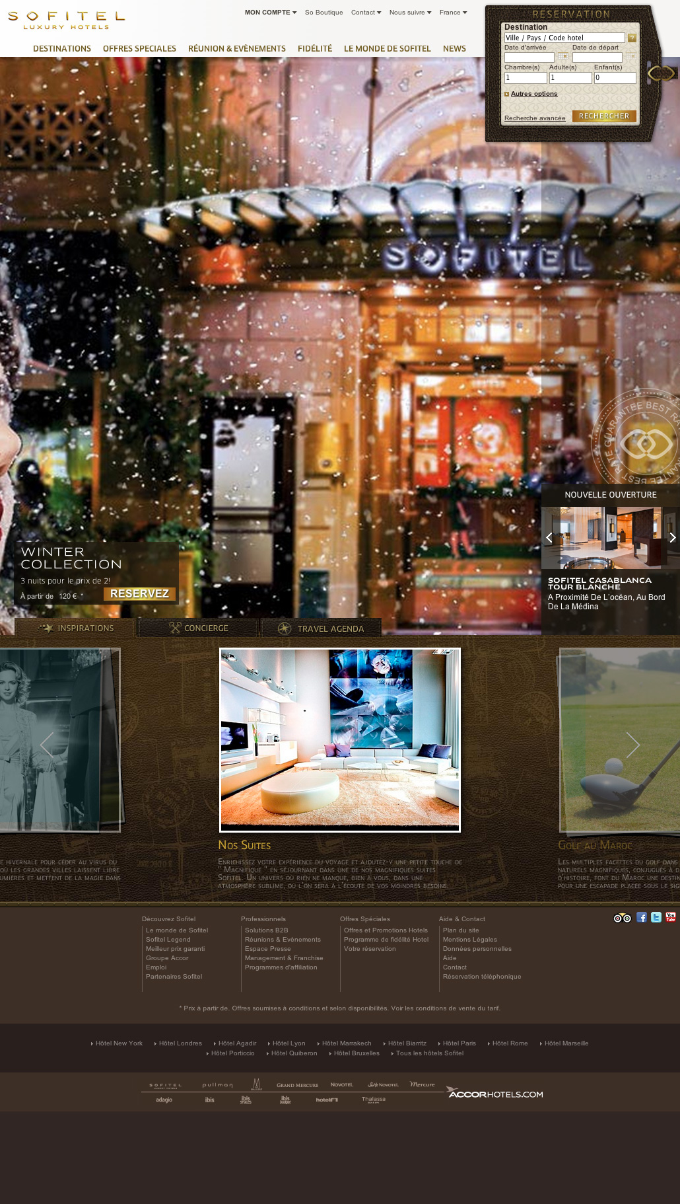Open Hôtel New York link
The height and width of the screenshot is (1204, 680).
119,1043
